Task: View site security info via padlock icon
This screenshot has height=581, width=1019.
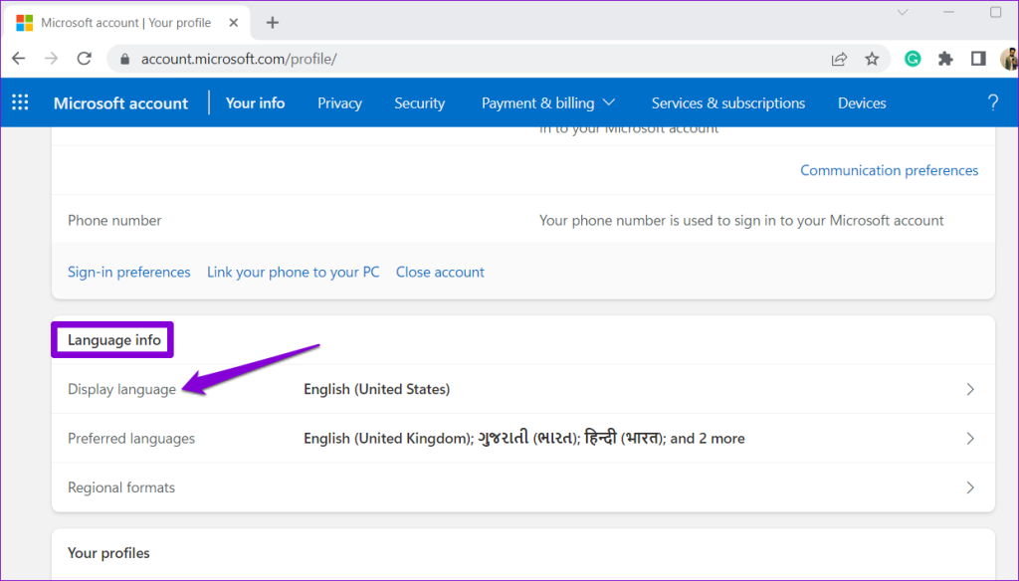Action: pos(124,59)
